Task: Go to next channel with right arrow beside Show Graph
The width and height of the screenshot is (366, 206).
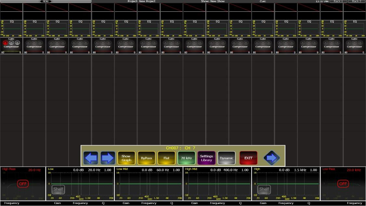Action: click(108, 158)
